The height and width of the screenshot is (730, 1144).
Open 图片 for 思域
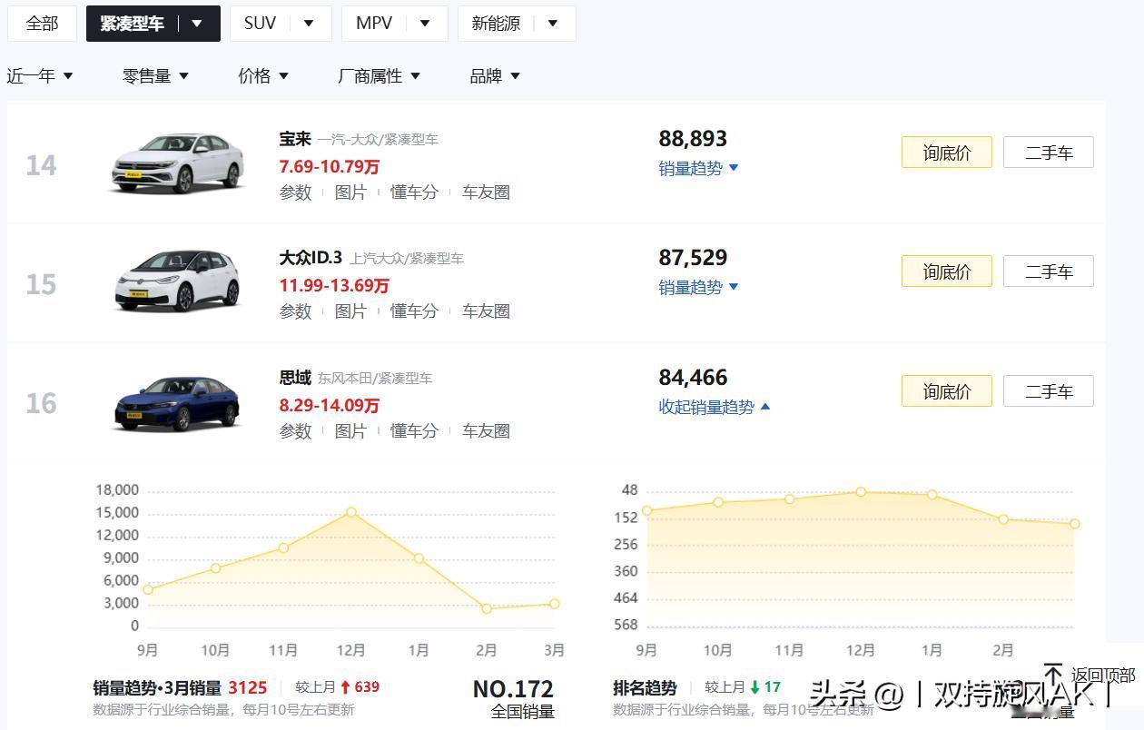pyautogui.click(x=350, y=431)
